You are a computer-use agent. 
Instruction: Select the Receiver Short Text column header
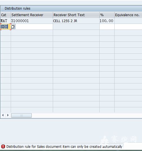point(76,15)
